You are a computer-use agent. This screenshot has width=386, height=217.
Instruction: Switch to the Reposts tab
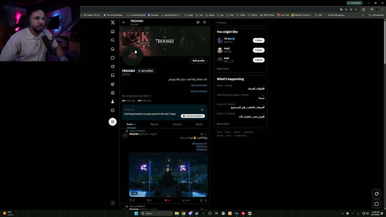177,124
